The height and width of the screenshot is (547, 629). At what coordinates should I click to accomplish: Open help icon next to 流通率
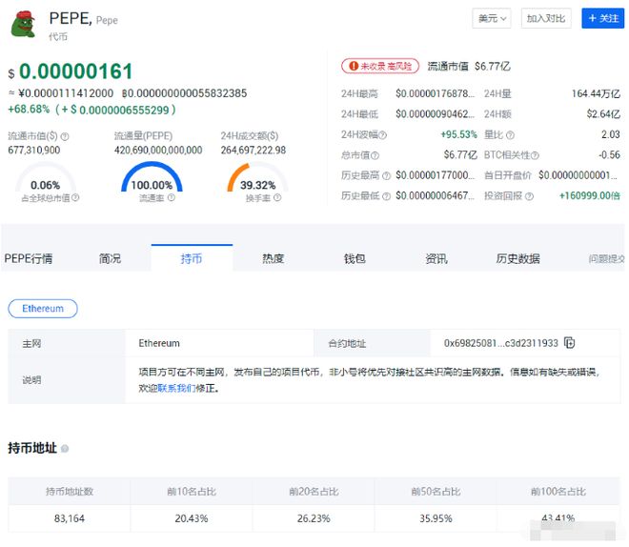tap(172, 197)
